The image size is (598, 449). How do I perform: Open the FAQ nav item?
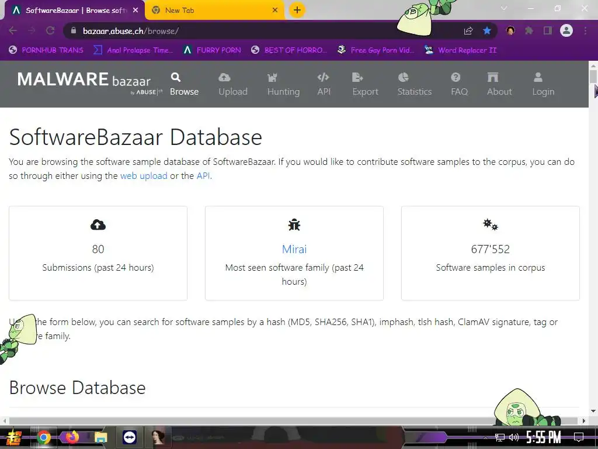point(459,84)
